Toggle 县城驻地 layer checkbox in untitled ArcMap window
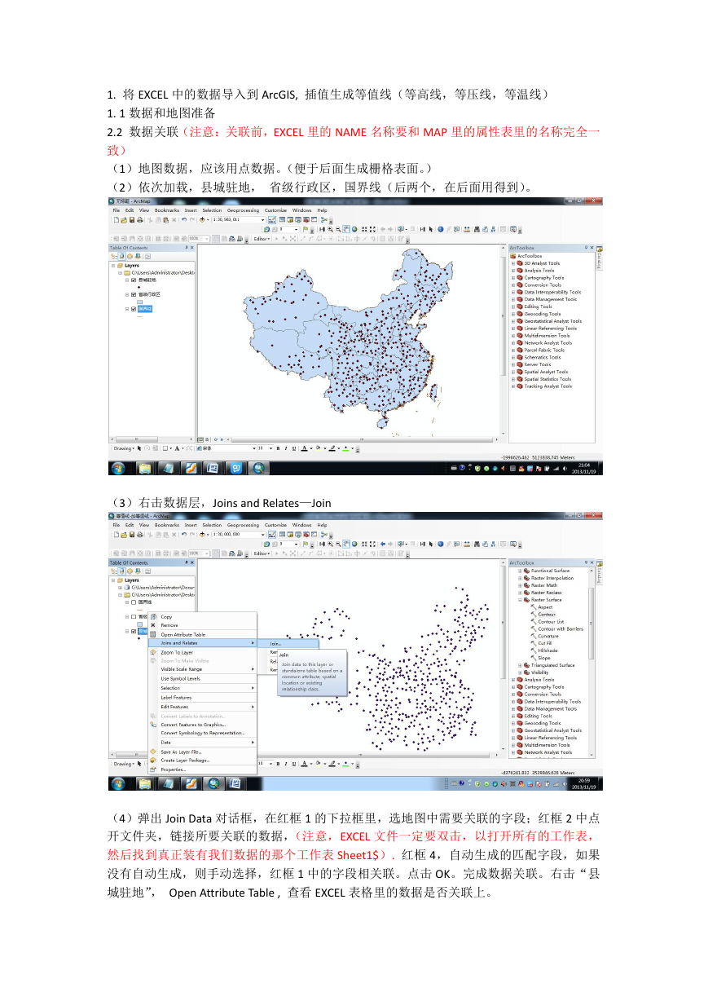Image resolution: width=708 pixels, height=1001 pixels. (134, 280)
